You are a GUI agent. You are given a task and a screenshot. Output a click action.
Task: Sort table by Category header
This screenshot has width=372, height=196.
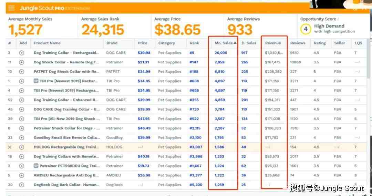pos(167,43)
